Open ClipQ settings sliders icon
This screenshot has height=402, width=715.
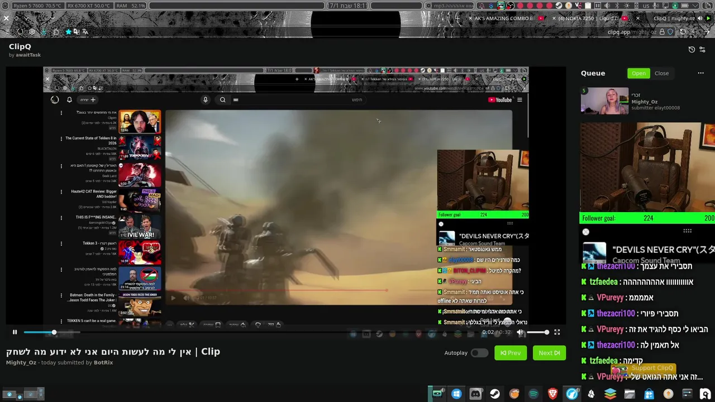click(x=702, y=49)
